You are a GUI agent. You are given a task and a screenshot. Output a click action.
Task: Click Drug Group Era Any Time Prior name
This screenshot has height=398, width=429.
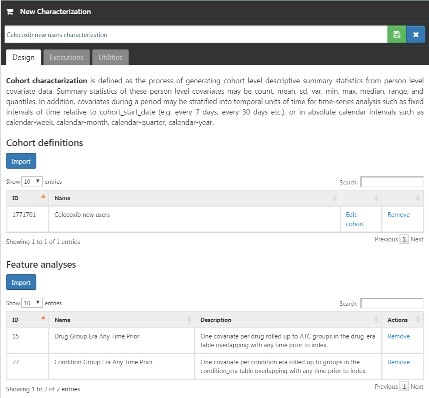97,336
